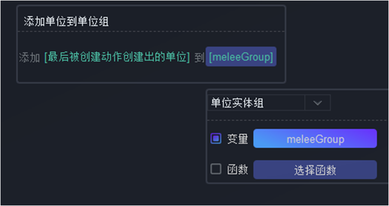Click the gradient meleeGroup variable button
Image resolution: width=389 pixels, height=206 pixels.
coord(315,139)
